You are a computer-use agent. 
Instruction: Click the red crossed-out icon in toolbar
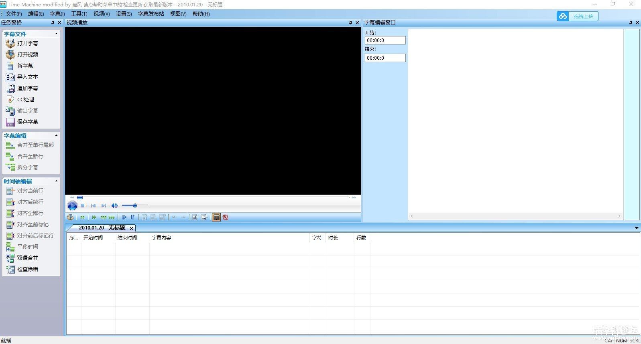pyautogui.click(x=226, y=217)
